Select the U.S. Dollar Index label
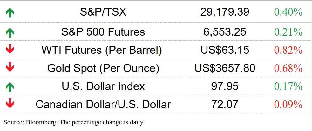312x131 pixels. pyautogui.click(x=103, y=86)
